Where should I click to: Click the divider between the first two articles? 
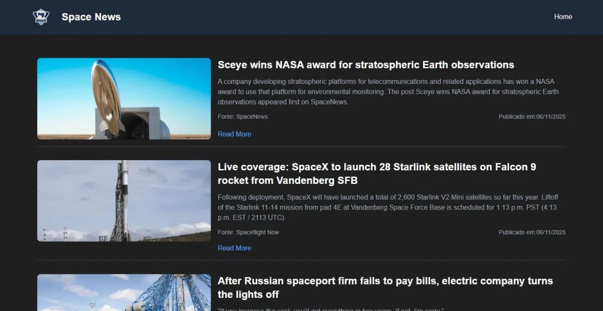[301, 148]
